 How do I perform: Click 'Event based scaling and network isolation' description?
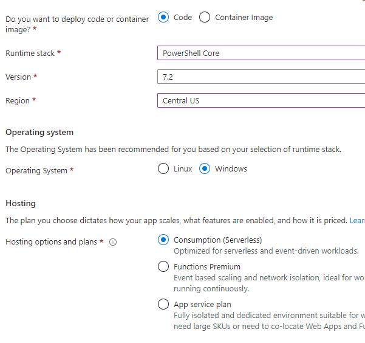[x=269, y=283]
